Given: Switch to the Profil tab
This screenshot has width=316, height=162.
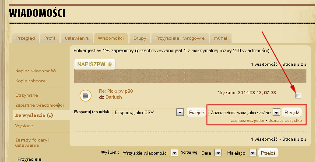Looking at the screenshot, I should point(49,38).
